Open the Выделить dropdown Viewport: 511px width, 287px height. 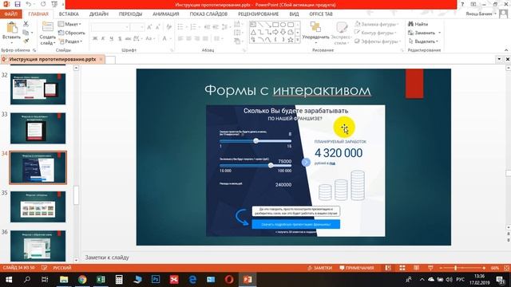coord(423,41)
